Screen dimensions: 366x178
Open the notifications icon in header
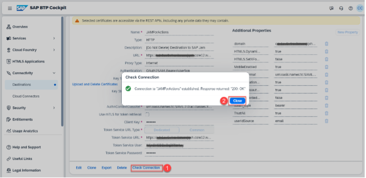(x=332, y=8)
